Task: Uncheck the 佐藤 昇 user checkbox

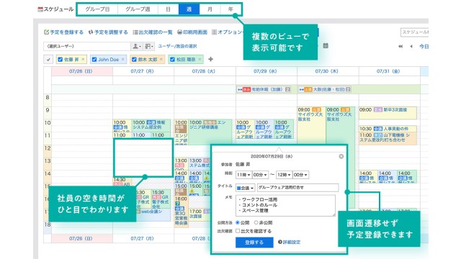Action: [x=61, y=59]
